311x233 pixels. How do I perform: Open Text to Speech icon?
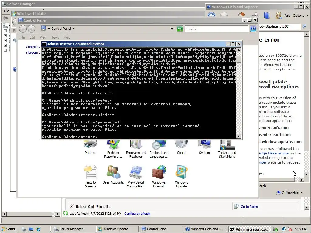coord(90,177)
